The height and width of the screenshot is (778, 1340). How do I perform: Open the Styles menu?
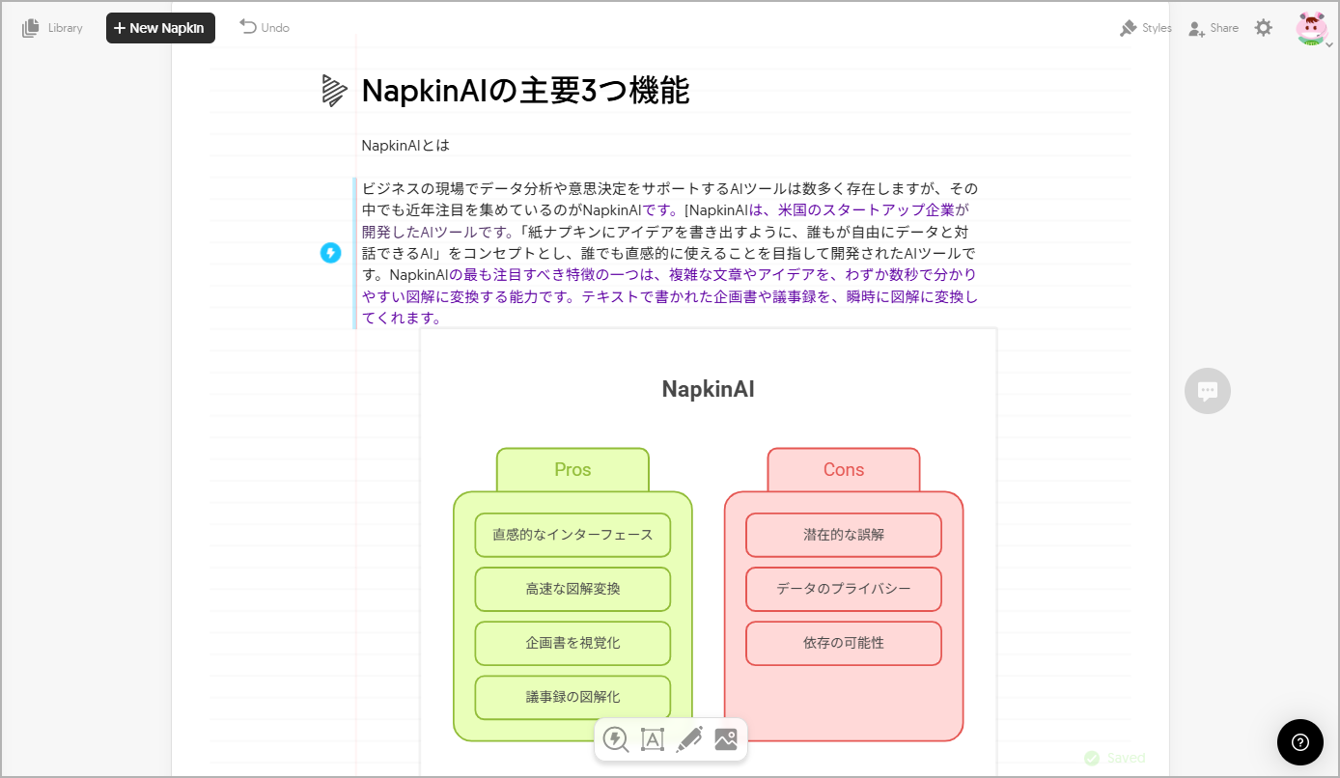[x=1146, y=28]
